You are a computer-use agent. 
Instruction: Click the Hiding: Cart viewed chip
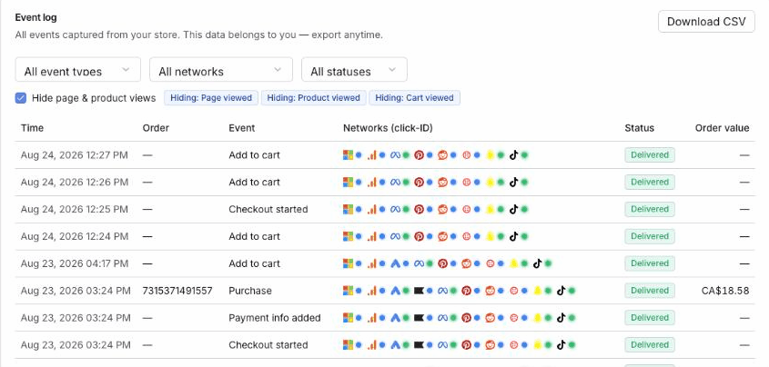coord(414,98)
